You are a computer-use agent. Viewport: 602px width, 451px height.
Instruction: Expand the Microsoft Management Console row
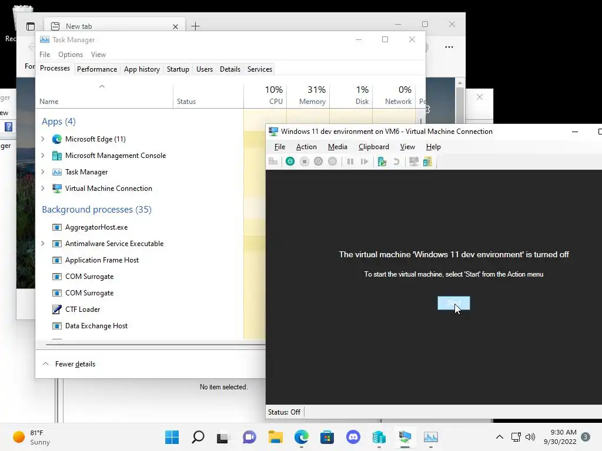click(43, 155)
